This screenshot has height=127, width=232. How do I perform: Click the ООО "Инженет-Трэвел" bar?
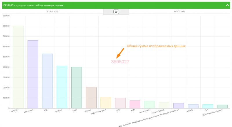[222, 107]
